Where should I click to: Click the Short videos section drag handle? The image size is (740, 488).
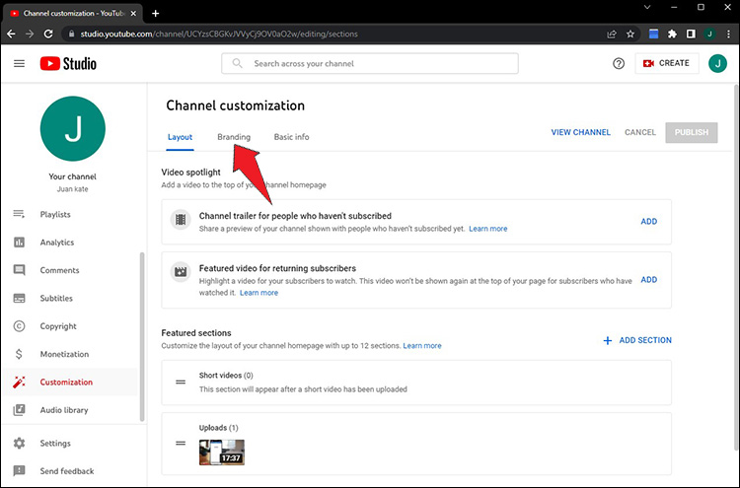click(x=181, y=383)
